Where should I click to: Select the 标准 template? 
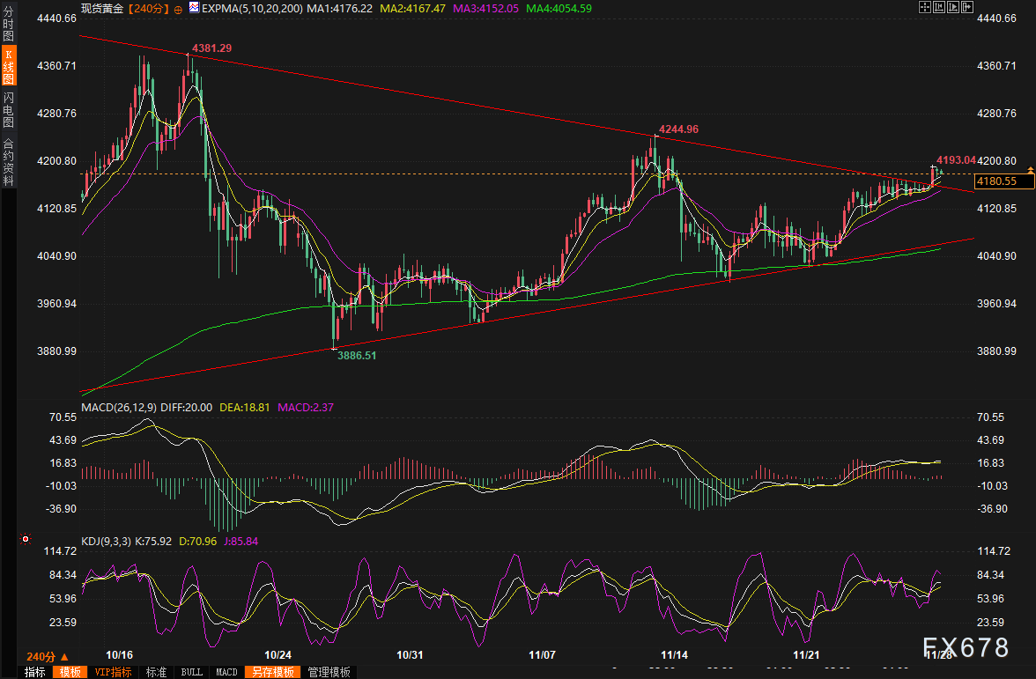point(157,672)
